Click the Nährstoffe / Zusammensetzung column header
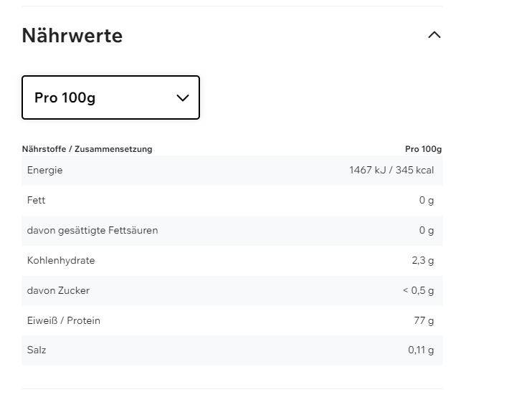 point(87,149)
